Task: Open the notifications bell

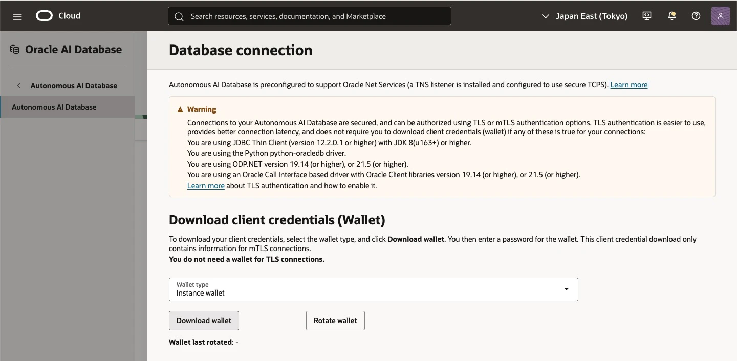Action: pos(672,16)
